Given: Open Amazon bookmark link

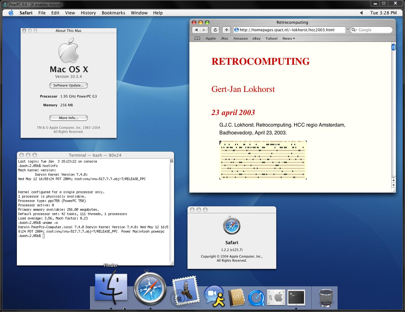Looking at the screenshot, I should pyautogui.click(x=241, y=38).
